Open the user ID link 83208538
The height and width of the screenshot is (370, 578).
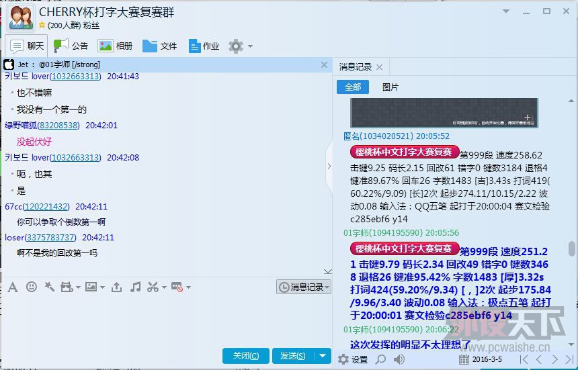coord(58,126)
